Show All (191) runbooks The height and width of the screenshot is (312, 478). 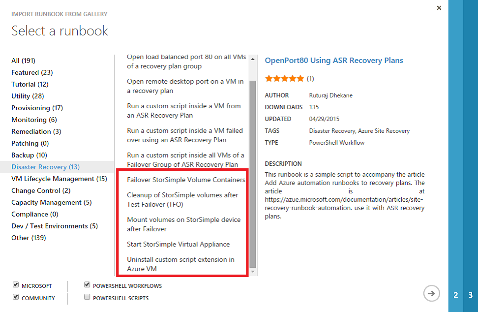coord(23,61)
